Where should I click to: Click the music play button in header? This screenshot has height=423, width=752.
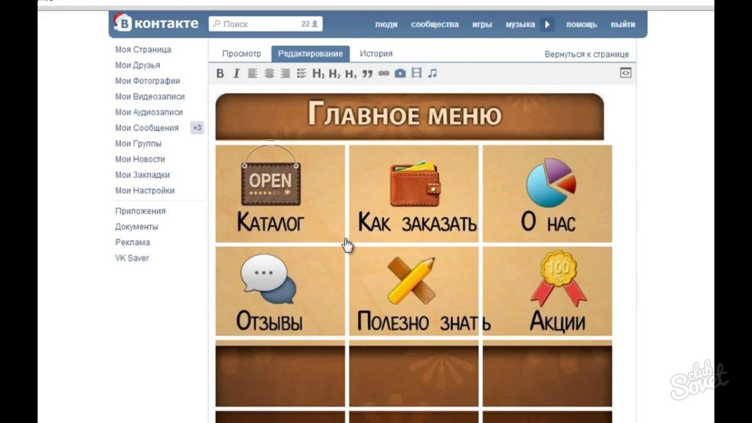(547, 24)
